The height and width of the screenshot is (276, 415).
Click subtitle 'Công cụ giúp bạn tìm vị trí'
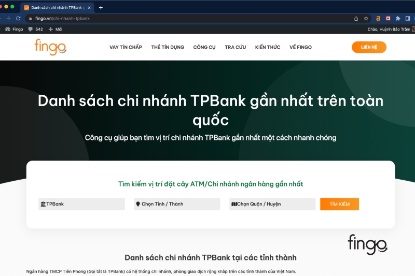pyautogui.click(x=211, y=138)
